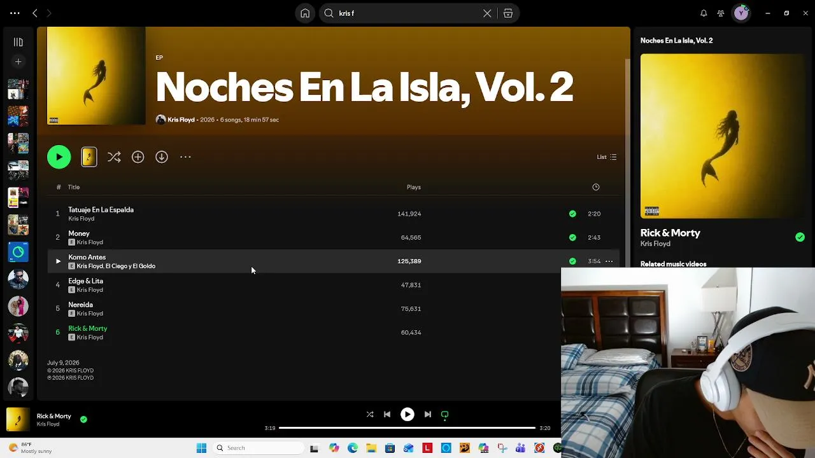Open the weather widget showing Mostly sunny
This screenshot has width=815, height=458.
(30, 448)
